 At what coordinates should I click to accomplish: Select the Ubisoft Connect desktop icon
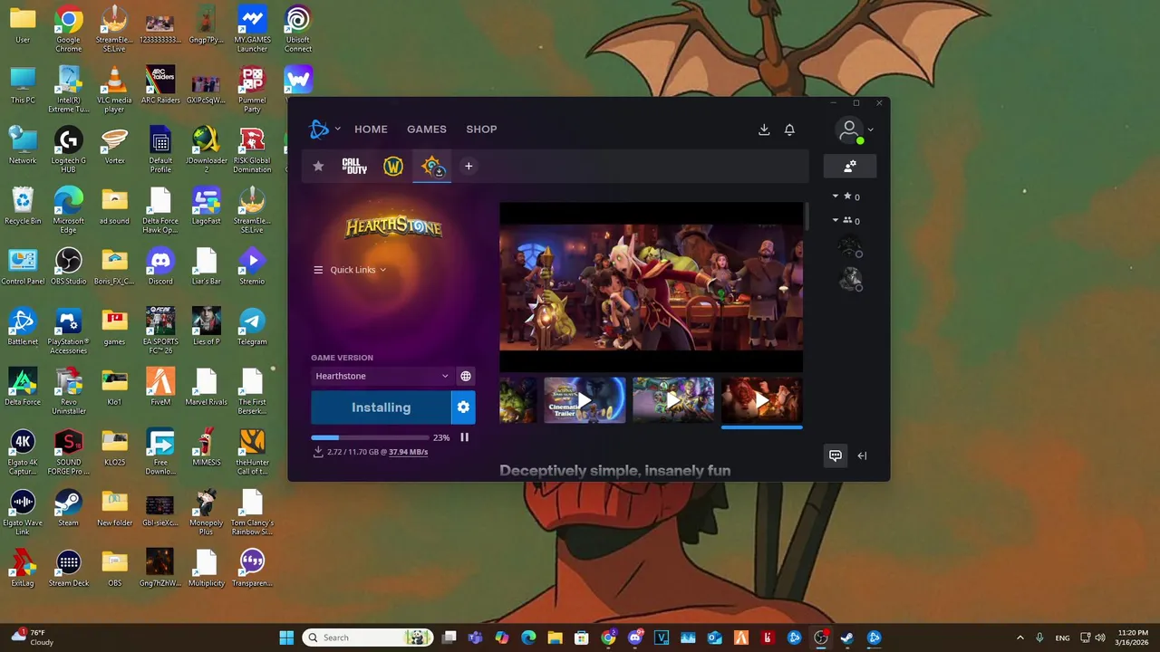point(298,29)
